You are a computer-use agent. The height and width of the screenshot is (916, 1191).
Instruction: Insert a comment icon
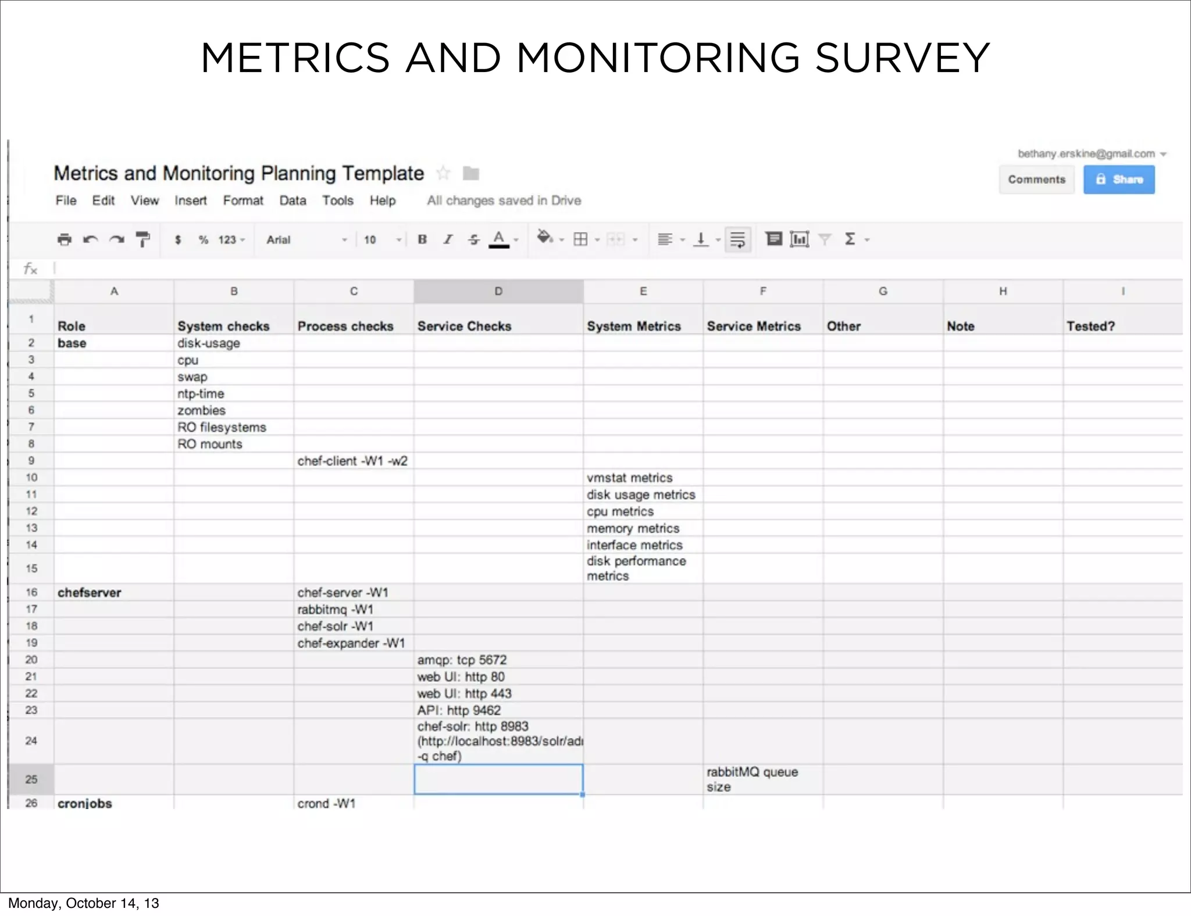pos(773,238)
